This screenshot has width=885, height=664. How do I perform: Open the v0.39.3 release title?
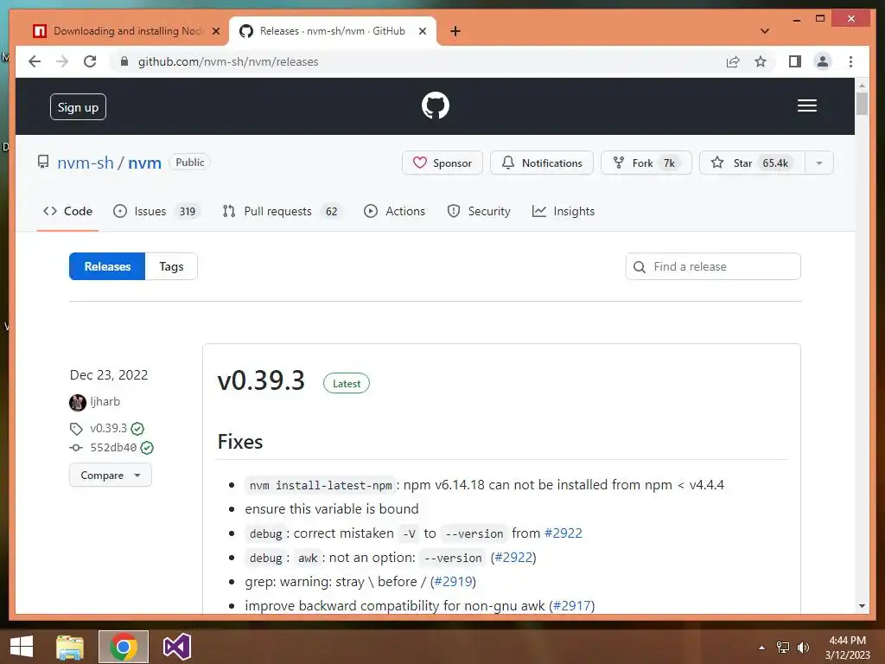261,380
